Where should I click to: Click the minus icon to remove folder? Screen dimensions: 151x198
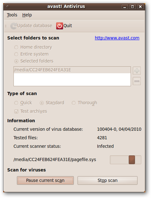click(137, 81)
